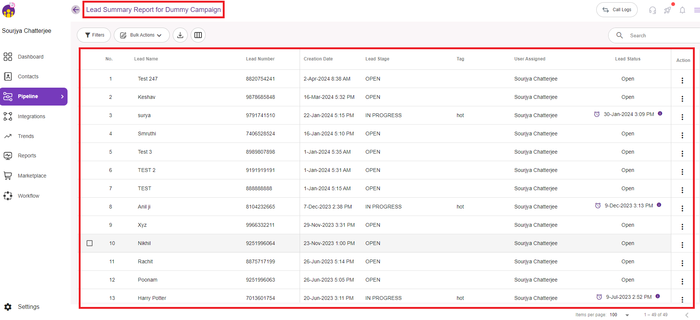Go to Dashboard in the sidebar
Screen dimensions: 700x320
[31, 57]
